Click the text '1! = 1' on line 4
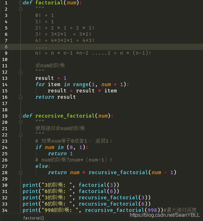This screenshot has height=221, width=203. pos(45,22)
